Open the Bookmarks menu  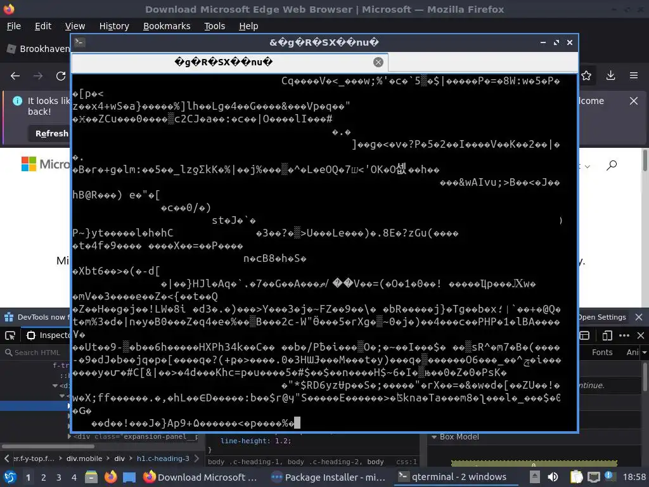(167, 26)
